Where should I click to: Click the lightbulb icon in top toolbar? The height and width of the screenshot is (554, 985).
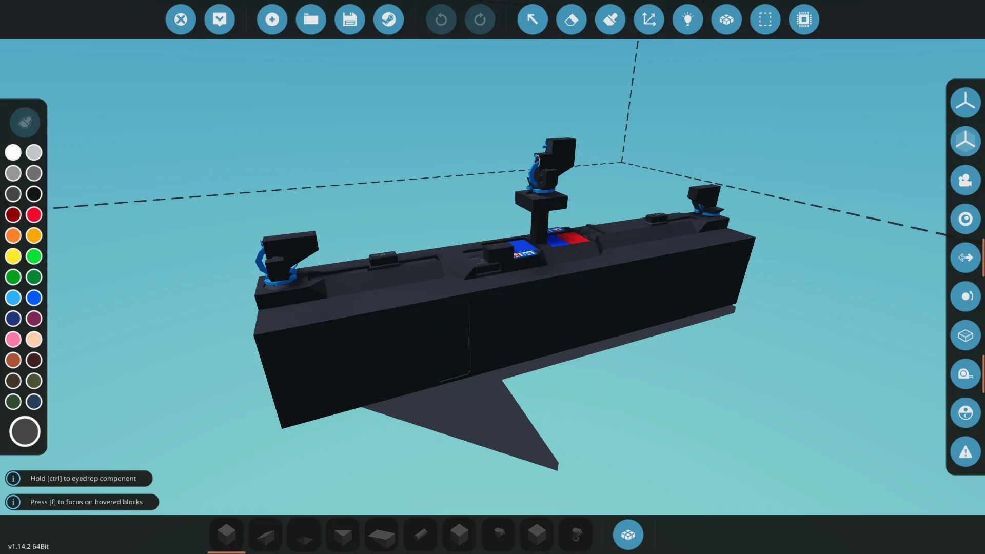pyautogui.click(x=687, y=19)
